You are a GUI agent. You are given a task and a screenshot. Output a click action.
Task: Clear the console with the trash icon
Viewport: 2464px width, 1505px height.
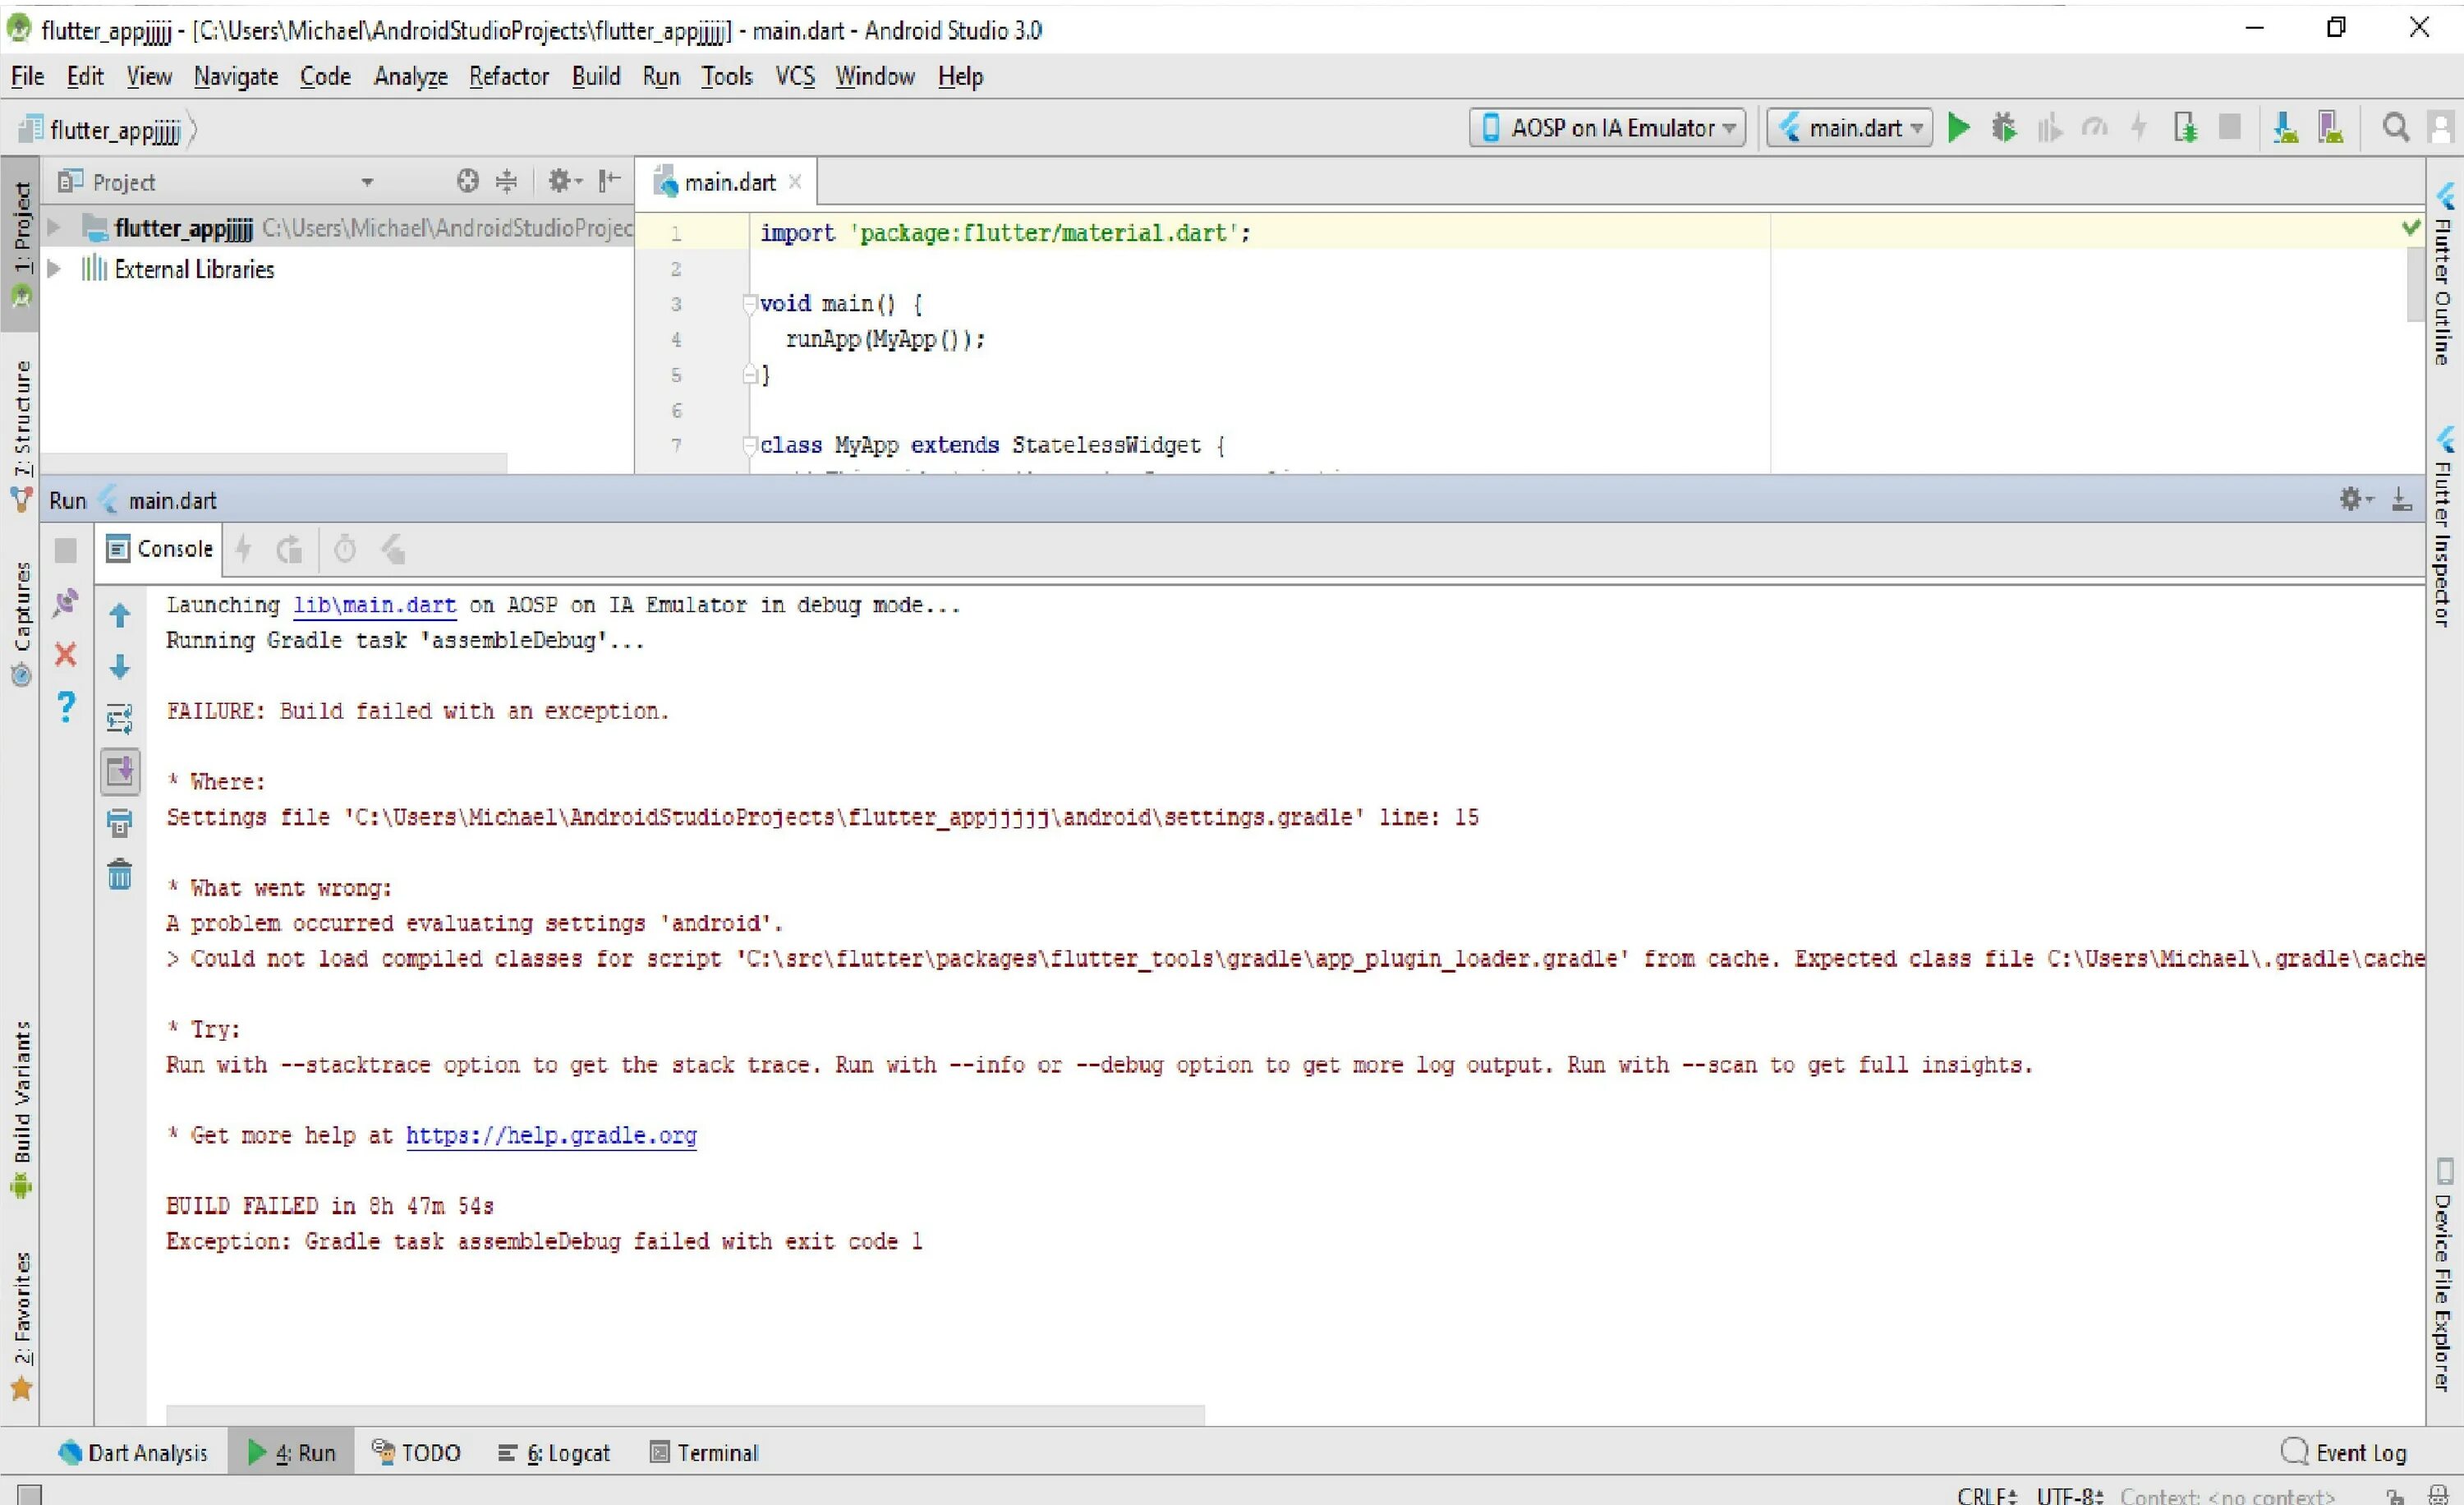[119, 875]
